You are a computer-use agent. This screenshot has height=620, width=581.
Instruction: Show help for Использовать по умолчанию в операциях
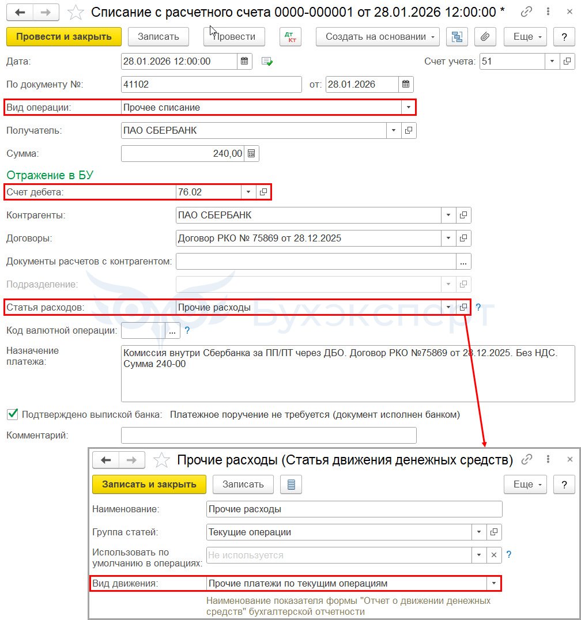(x=508, y=554)
